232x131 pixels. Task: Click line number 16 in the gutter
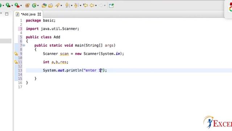pyautogui.click(x=20, y=83)
